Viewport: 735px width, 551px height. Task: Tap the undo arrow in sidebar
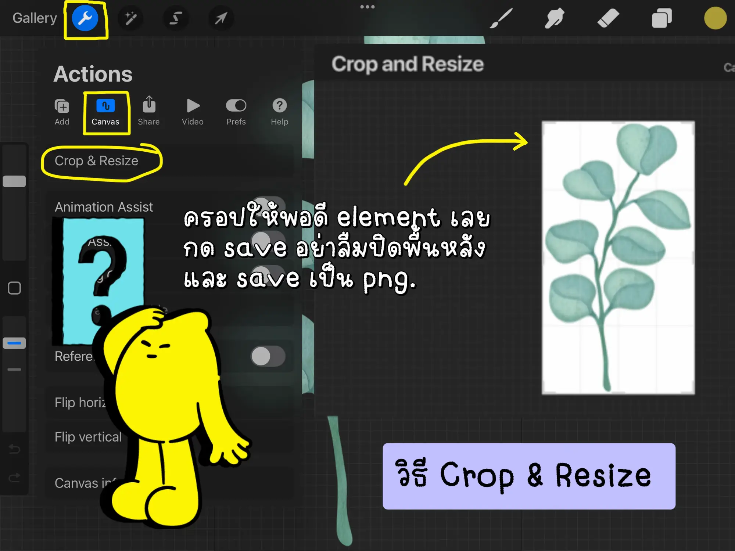[14, 449]
